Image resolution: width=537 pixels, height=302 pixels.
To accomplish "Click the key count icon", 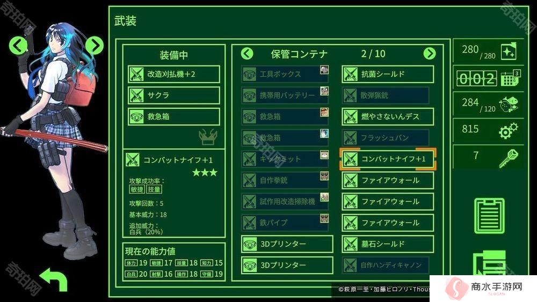I will pos(508,158).
